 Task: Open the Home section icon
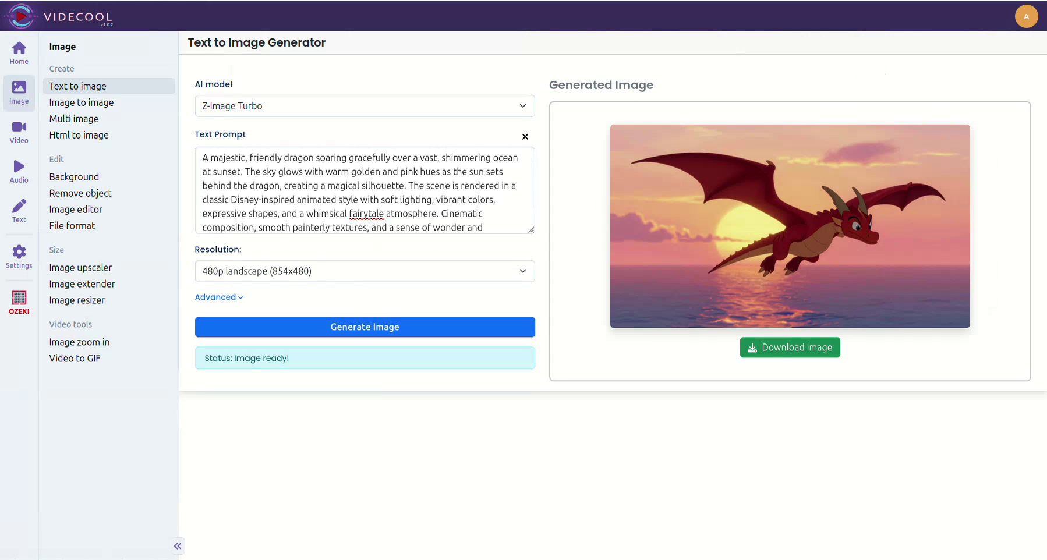click(19, 53)
